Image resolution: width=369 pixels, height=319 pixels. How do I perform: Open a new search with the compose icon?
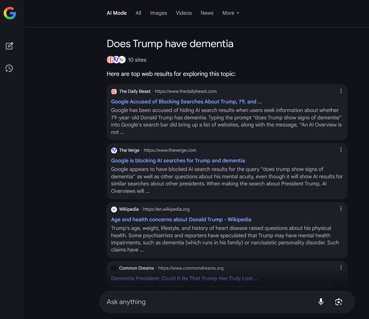(9, 46)
